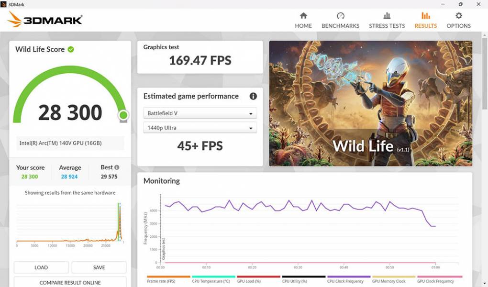
Task: Open the Home page icon
Action: click(303, 16)
